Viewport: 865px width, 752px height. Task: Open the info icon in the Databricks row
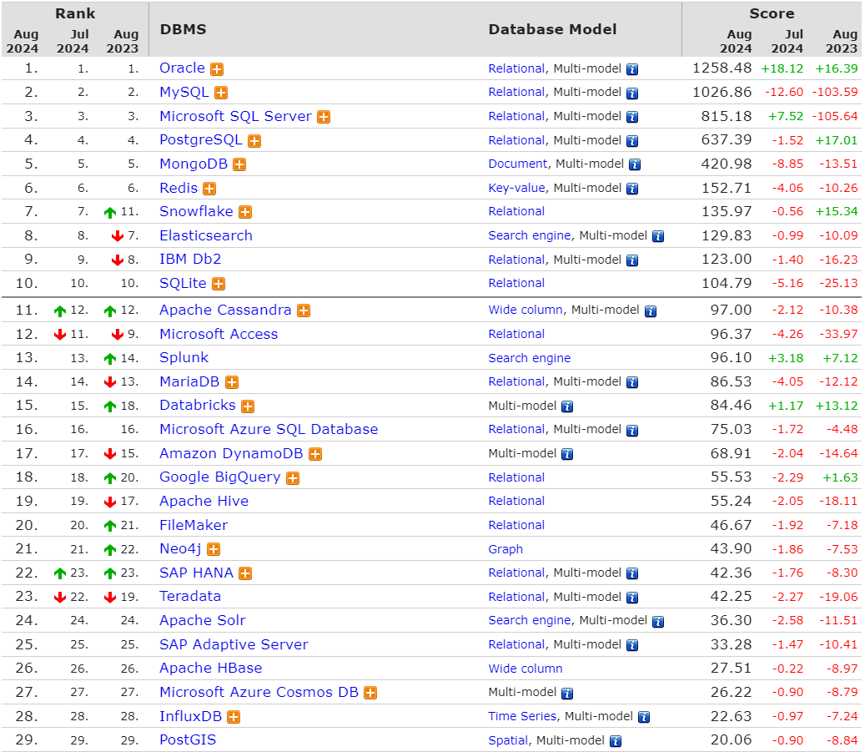point(567,407)
